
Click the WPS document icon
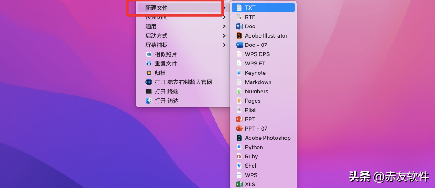coord(239,175)
